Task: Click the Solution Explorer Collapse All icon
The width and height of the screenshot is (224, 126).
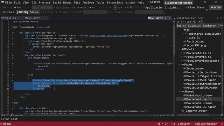Action: (188, 22)
